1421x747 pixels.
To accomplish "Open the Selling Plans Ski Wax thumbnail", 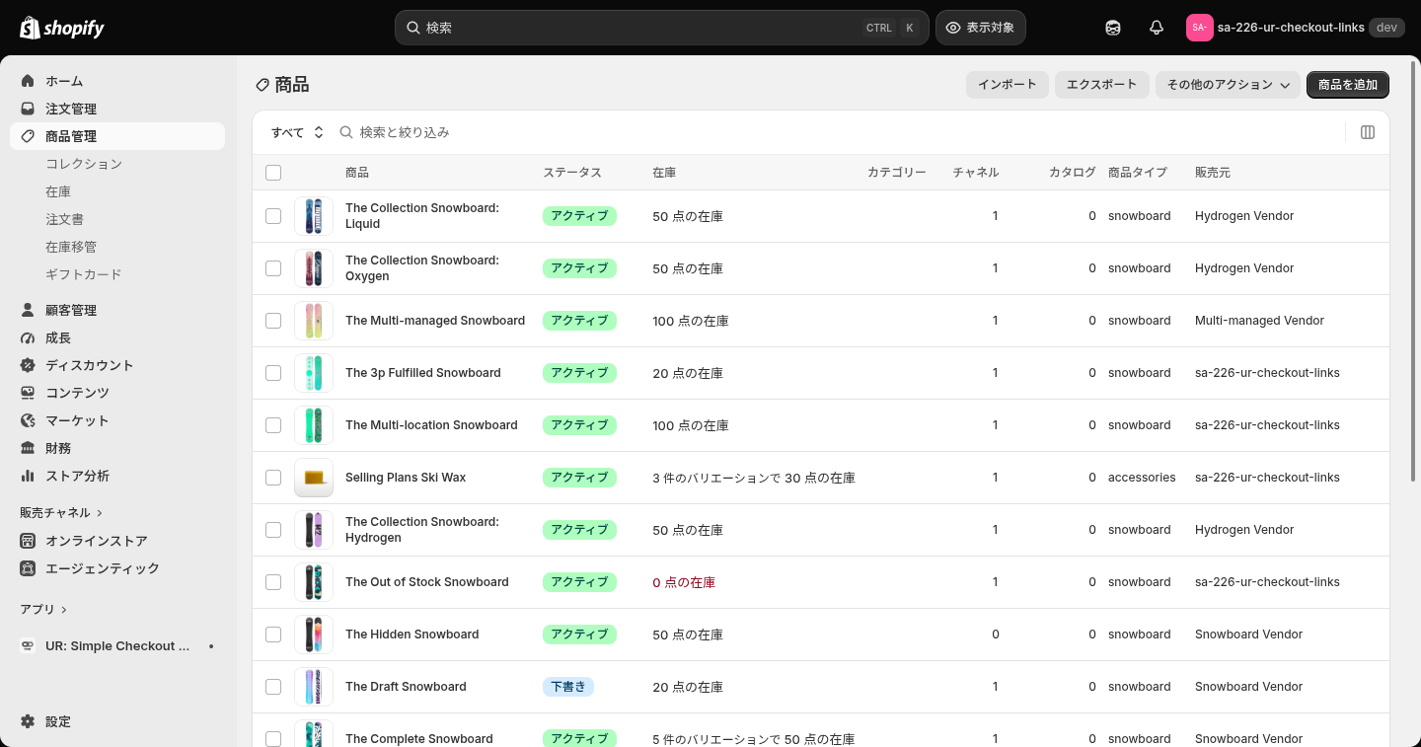I will coord(314,478).
